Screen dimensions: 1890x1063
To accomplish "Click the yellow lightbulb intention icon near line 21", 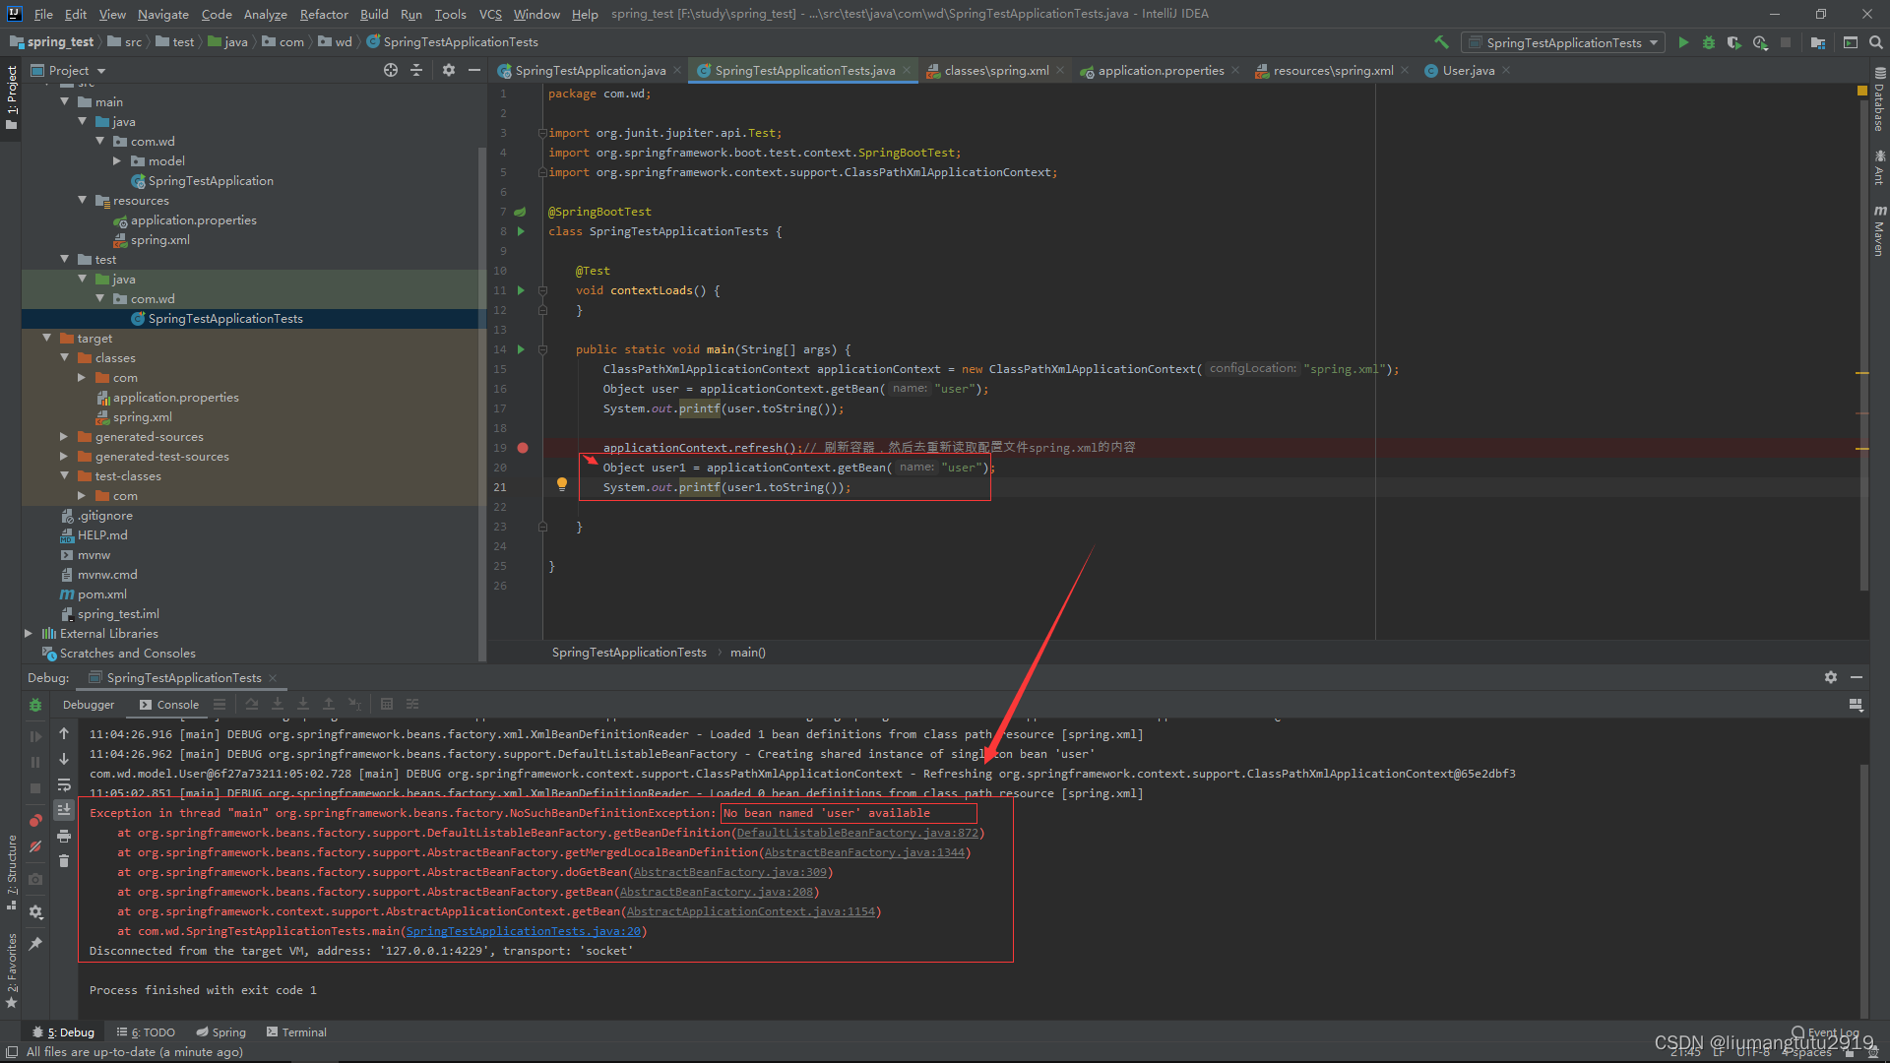I will (x=562, y=483).
